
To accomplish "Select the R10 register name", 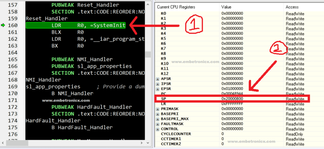I will tap(165, 63).
